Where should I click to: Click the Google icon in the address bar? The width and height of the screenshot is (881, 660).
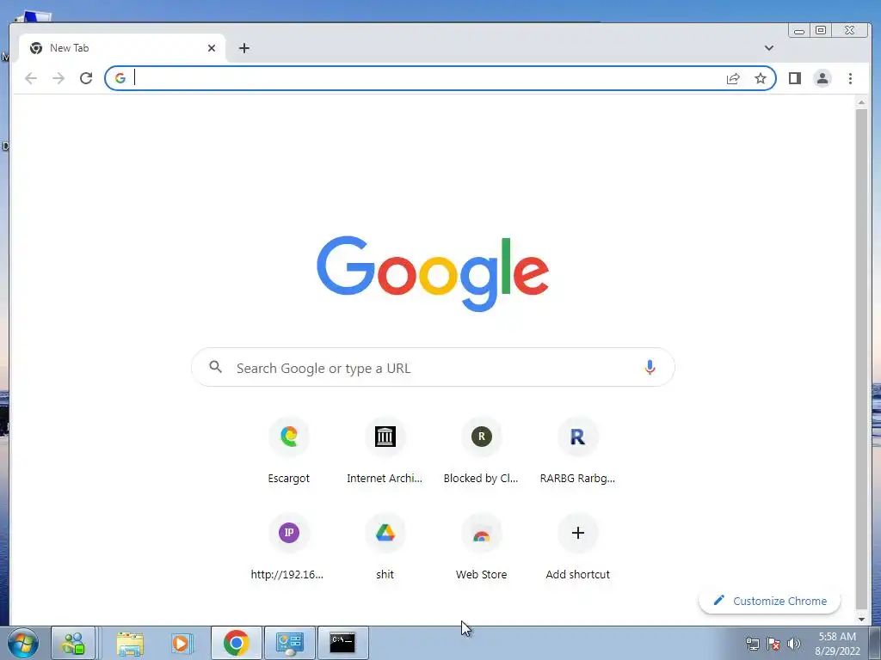[120, 78]
